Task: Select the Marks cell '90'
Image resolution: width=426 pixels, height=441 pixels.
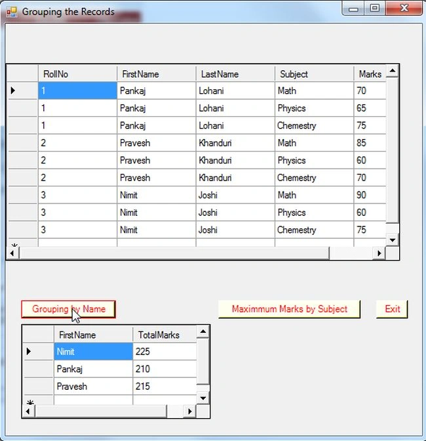Action: [x=370, y=195]
